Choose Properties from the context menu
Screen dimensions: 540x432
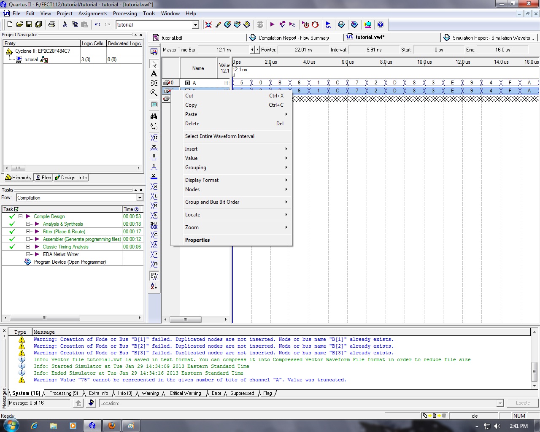[231, 240]
